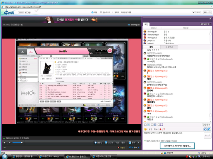Screen dimensions: 213x159
Task: Open the dropdown at right of 메인 tab row
Action: click(x=206, y=24)
